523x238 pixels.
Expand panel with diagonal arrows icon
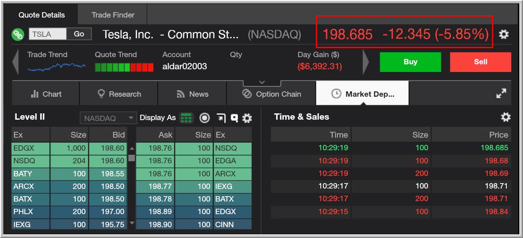501,94
